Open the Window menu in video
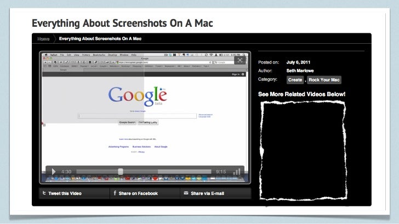Viewport: 399px width, 224px height. click(124, 55)
